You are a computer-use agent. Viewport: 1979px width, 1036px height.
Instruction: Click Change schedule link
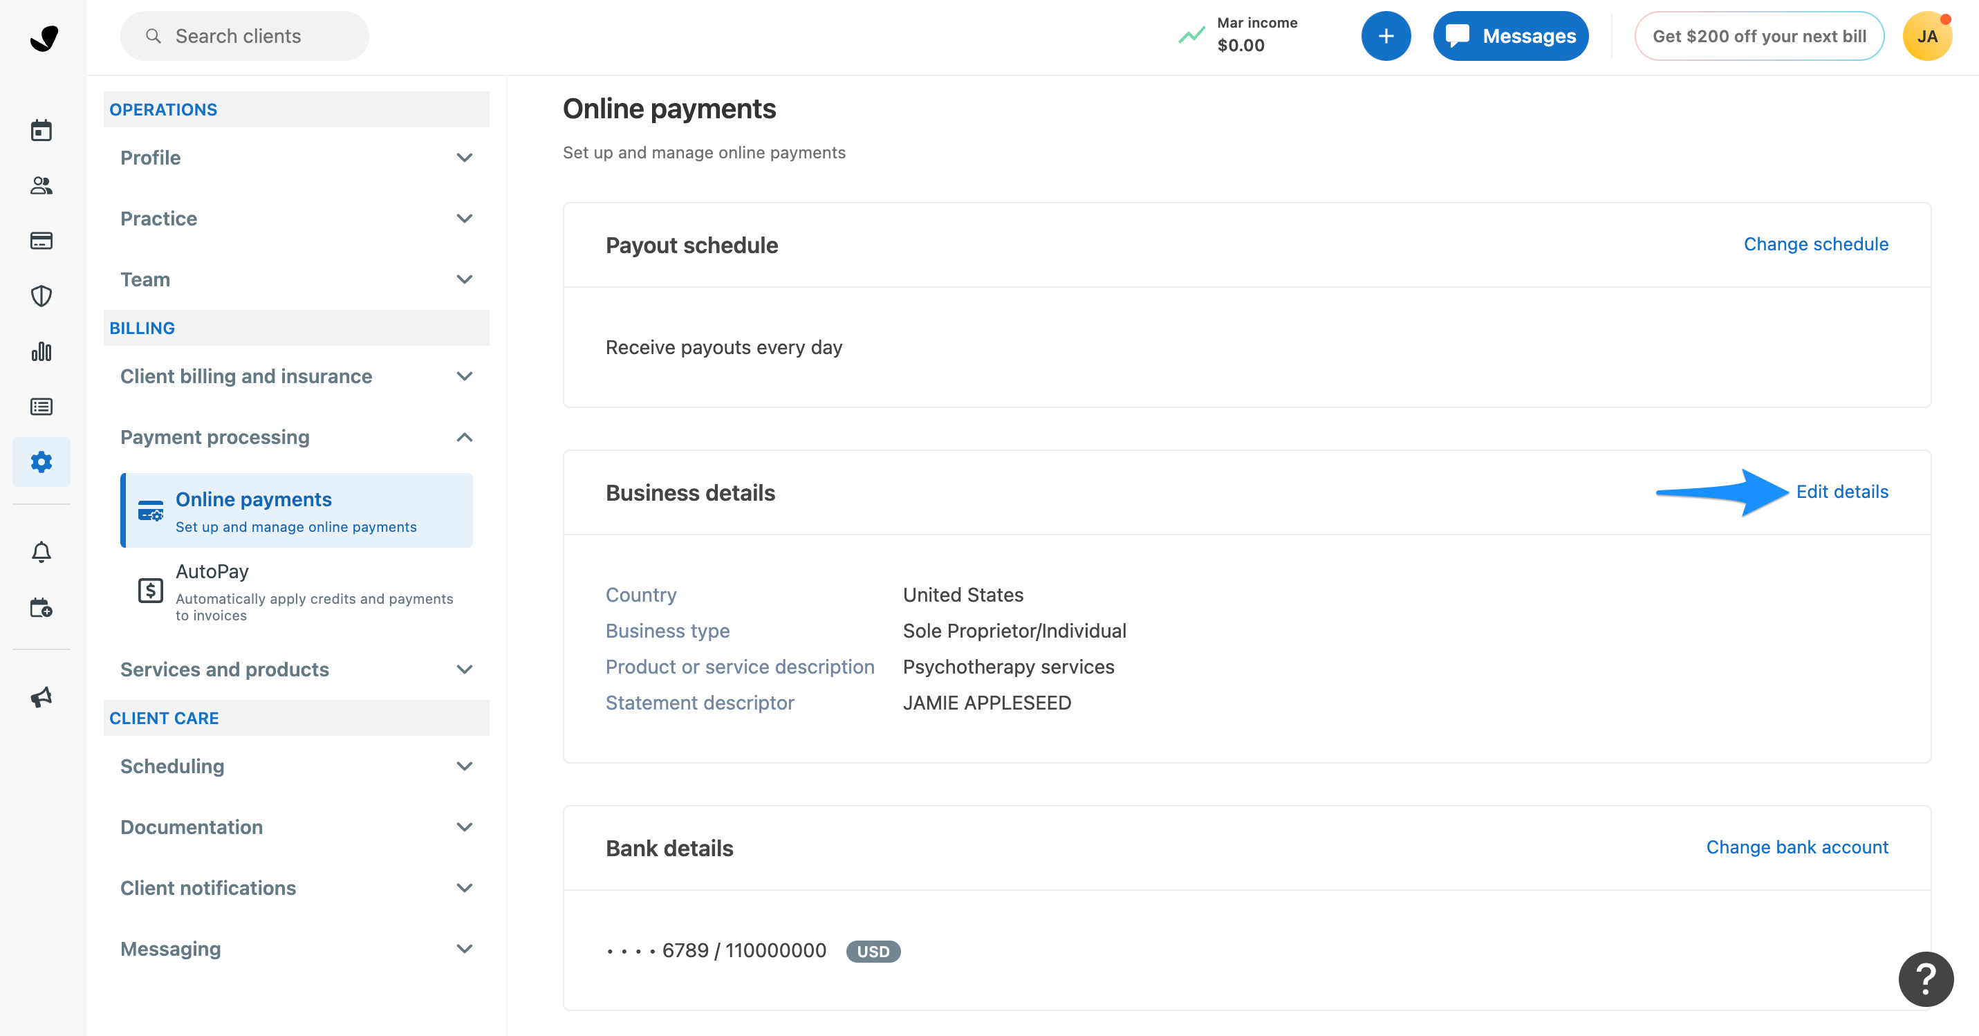click(1815, 244)
